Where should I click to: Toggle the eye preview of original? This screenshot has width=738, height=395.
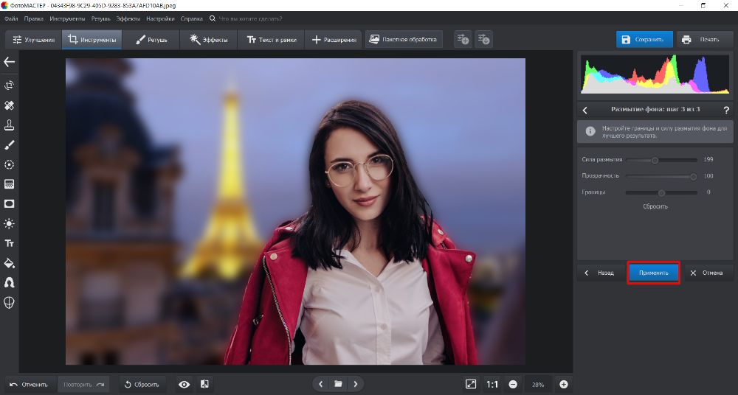[x=184, y=384]
